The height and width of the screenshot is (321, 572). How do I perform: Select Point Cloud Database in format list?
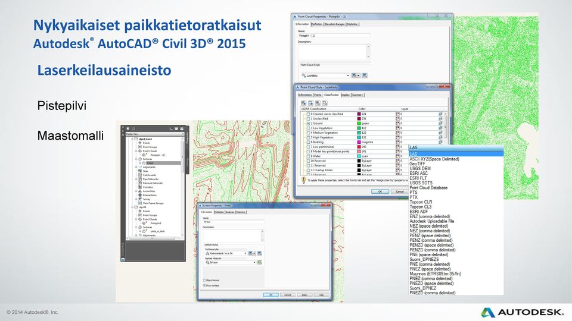tap(428, 188)
